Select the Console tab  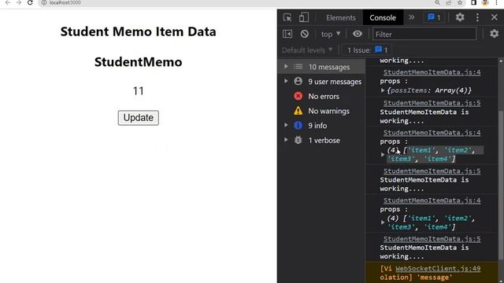pyautogui.click(x=383, y=17)
